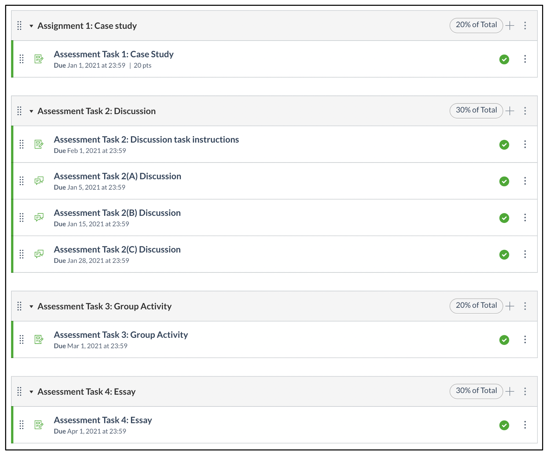Click discussion icon beside Assessment Task 2(A)
550x459 pixels.
click(39, 181)
